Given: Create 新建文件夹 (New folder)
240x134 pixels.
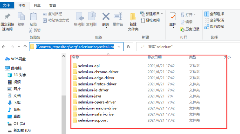Looking at the screenshot, I should [x=133, y=22].
